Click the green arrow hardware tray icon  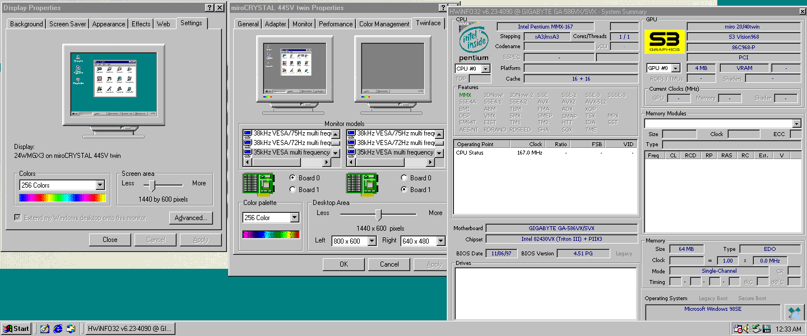(757, 329)
